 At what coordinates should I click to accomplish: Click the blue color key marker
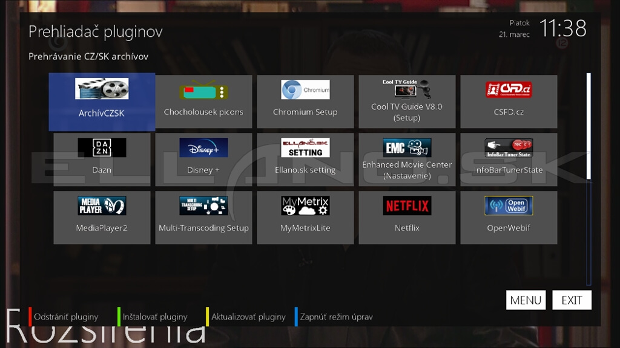pos(296,317)
